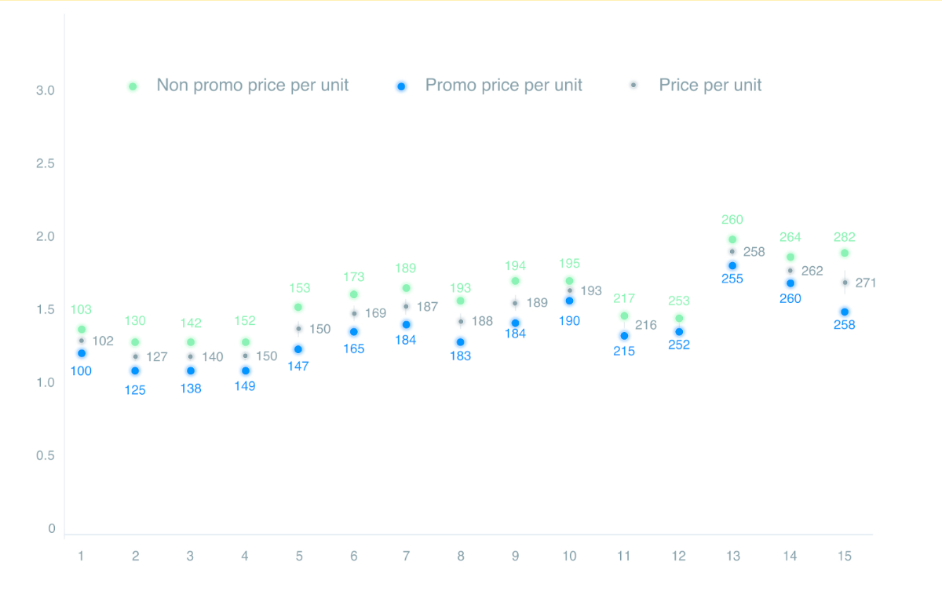Select the green data point labeled 282
Viewport: 942px width, 595px height.
point(845,253)
